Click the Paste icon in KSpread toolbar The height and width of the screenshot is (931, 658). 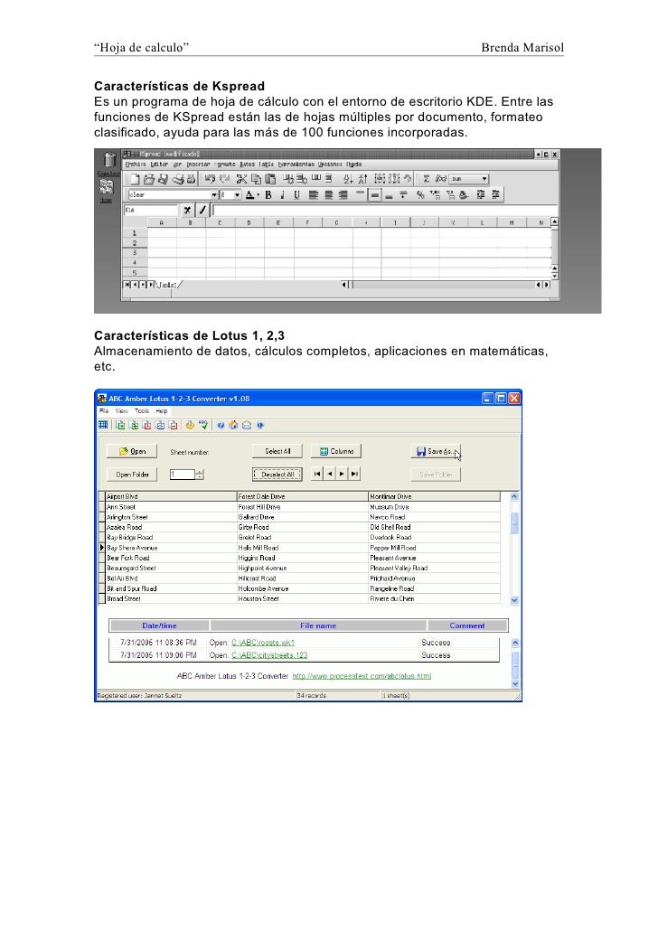click(269, 179)
